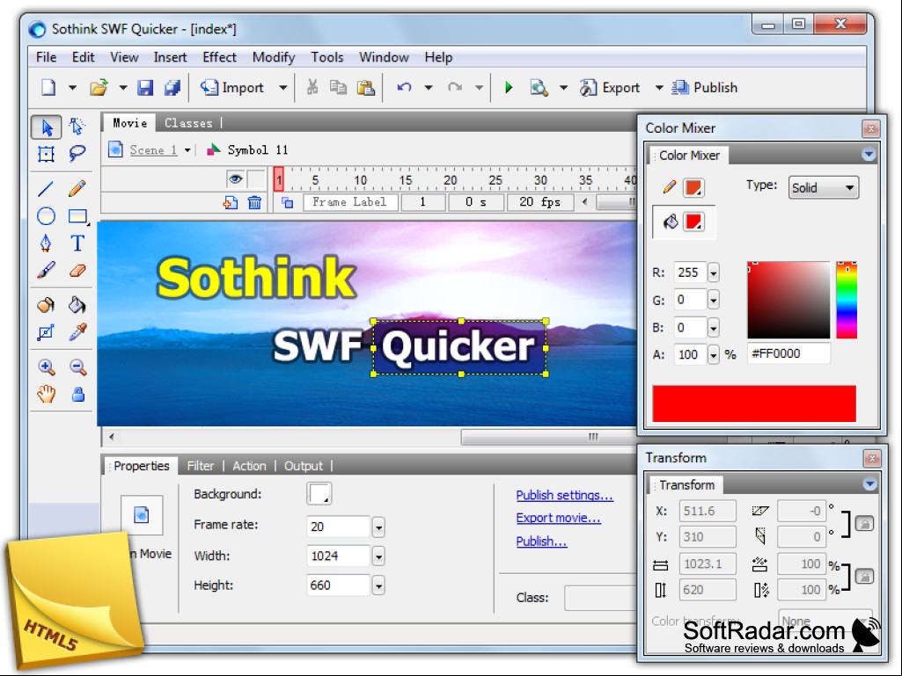Select the Pen tool

[x=46, y=244]
